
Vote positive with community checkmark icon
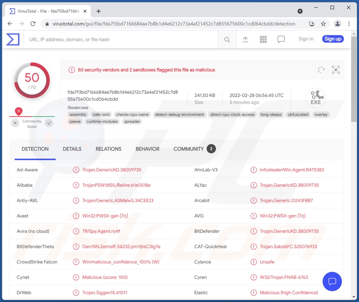pyautogui.click(x=49, y=123)
